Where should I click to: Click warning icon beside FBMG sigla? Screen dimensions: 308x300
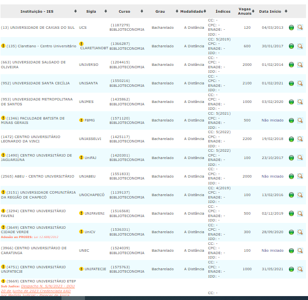(81, 120)
